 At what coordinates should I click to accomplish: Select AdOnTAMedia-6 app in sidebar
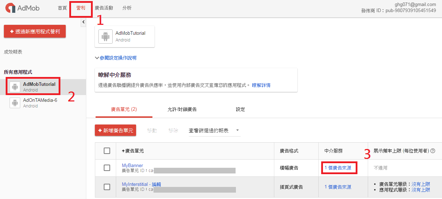43,103
